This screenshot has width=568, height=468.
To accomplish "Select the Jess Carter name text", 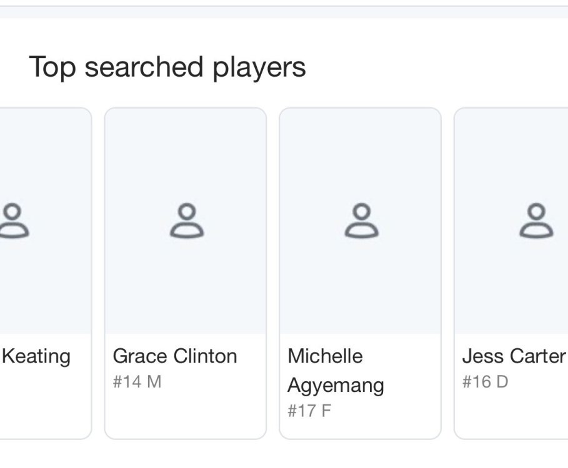I will pyautogui.click(x=513, y=356).
